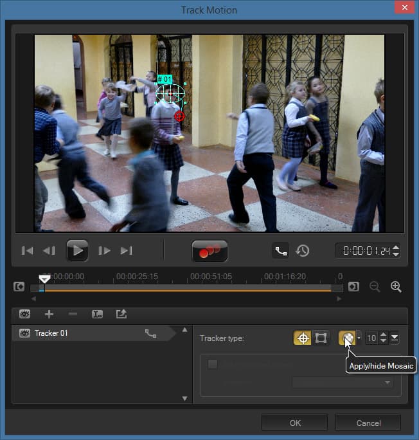
Task: Move up the tracker list with the up arrow
Action: coord(184,330)
